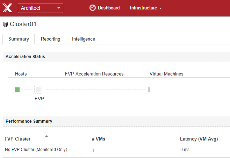Click the PernixData X logo
Image resolution: width=230 pixels, height=158 pixels.
7,8
